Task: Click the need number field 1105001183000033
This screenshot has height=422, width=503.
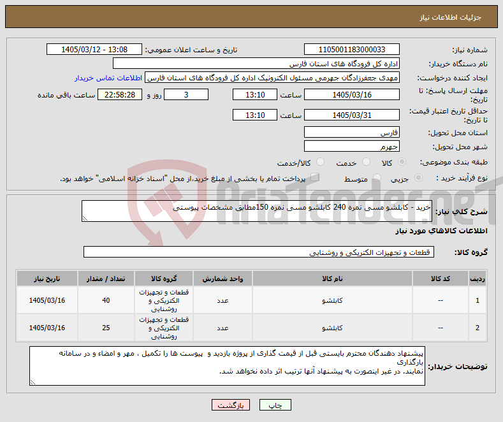Action: point(351,49)
